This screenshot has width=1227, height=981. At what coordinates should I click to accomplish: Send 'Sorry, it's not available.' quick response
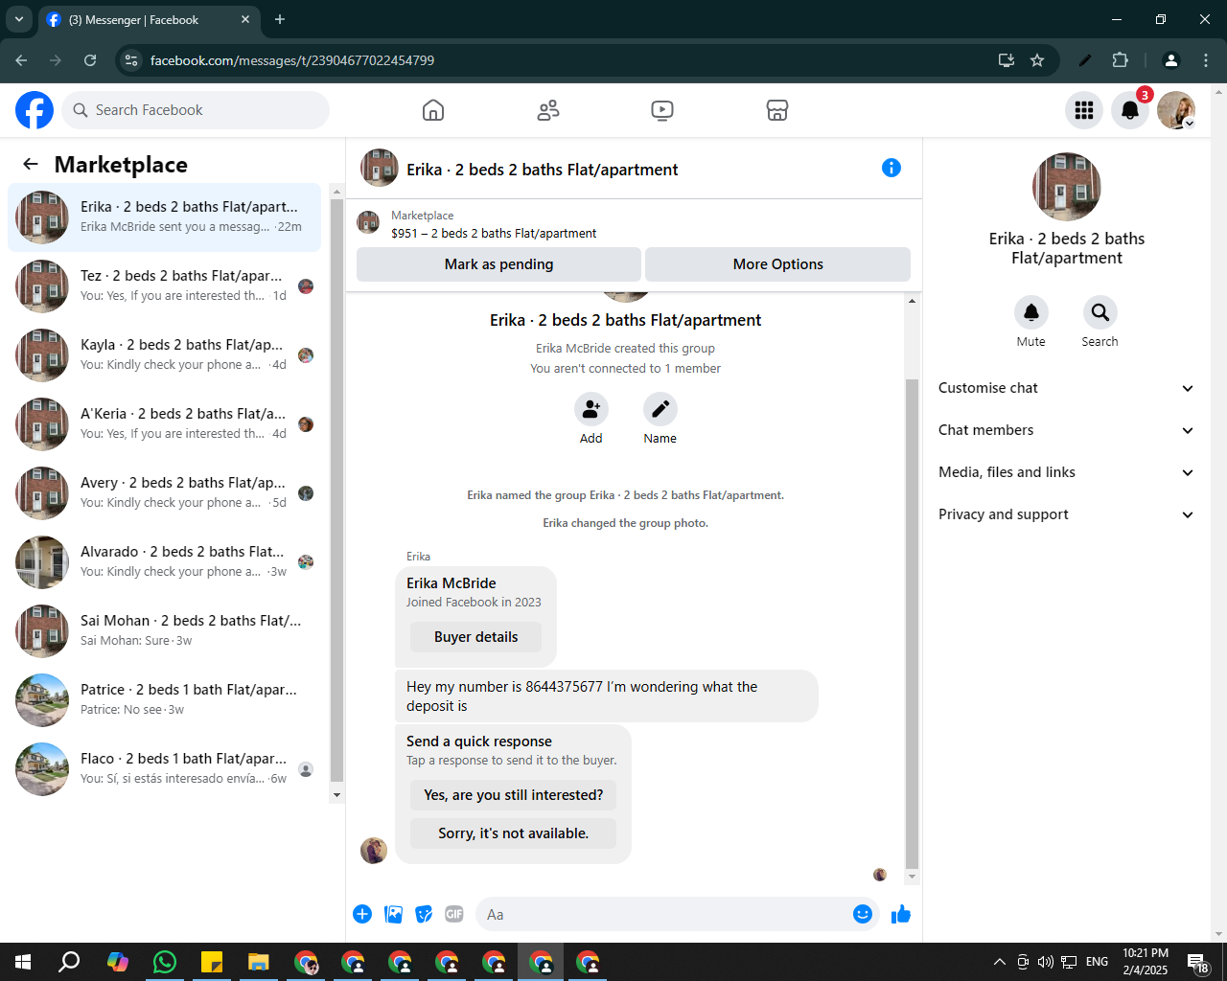click(x=514, y=833)
